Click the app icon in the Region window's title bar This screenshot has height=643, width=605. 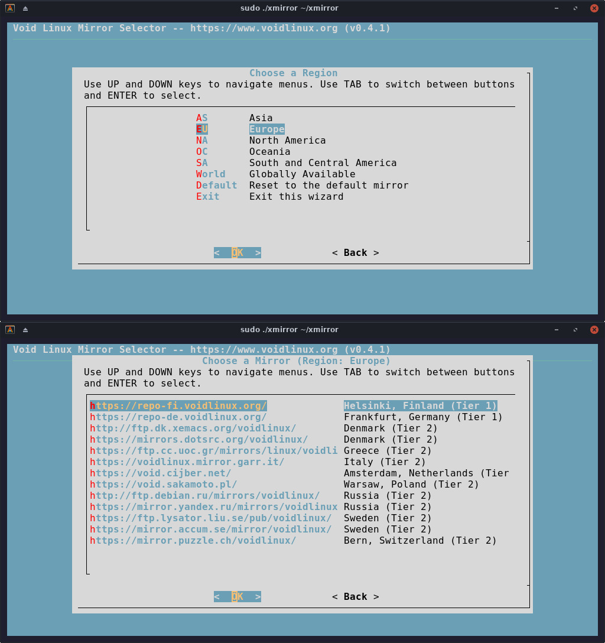click(10, 8)
